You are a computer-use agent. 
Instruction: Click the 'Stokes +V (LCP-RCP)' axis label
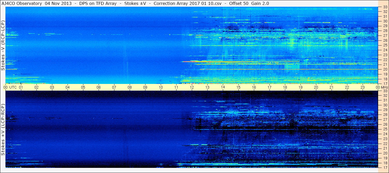point(3,130)
